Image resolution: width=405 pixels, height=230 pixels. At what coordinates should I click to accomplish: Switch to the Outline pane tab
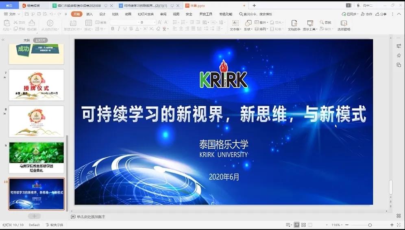26,40
